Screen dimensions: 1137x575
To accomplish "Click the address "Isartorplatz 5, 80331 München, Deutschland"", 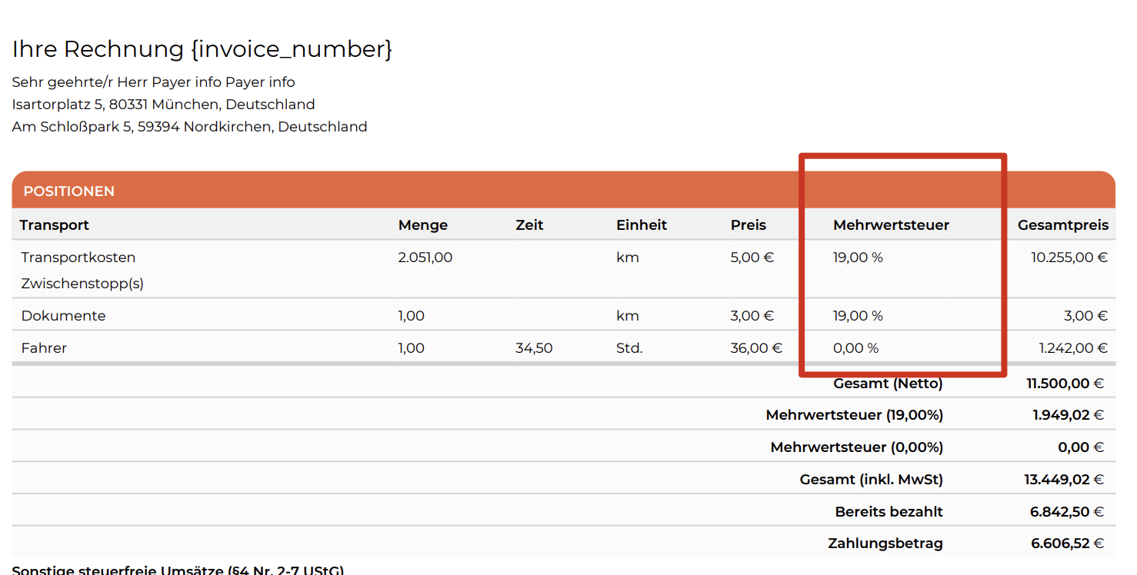I will click(x=164, y=105).
